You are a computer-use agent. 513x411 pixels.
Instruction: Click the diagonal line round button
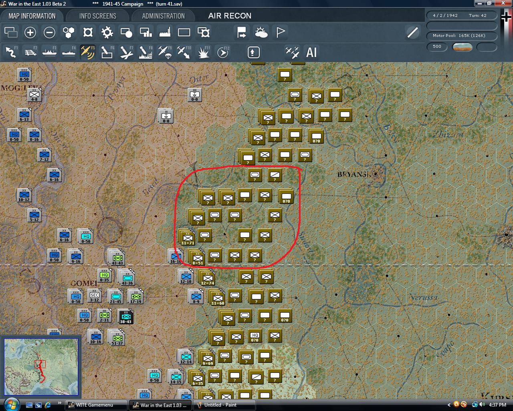tap(412, 33)
